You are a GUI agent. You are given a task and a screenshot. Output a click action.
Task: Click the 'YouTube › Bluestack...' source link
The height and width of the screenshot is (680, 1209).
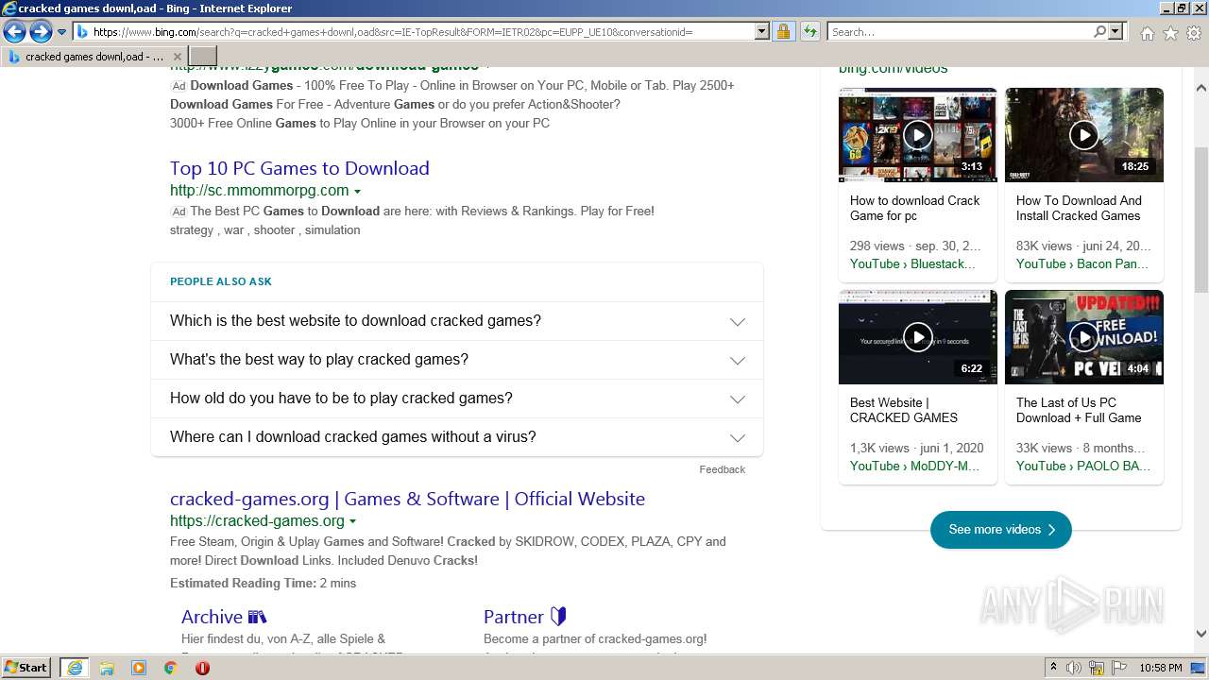coord(912,264)
